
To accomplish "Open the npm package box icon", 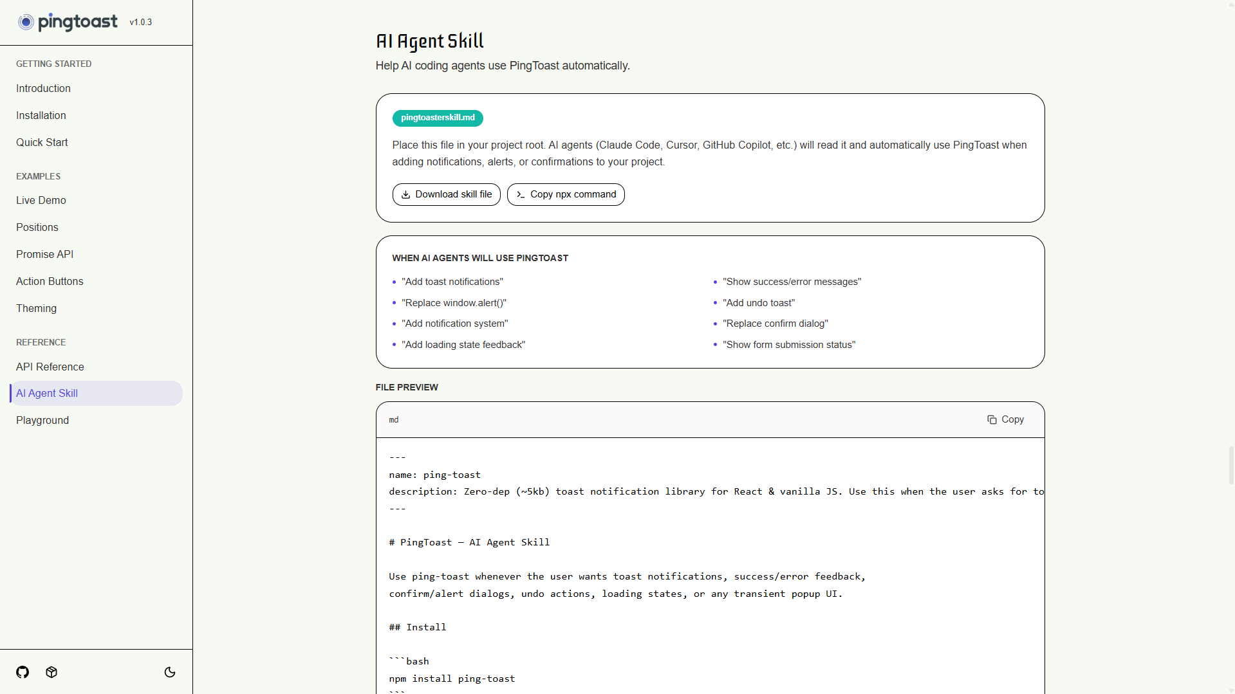I will tap(51, 672).
